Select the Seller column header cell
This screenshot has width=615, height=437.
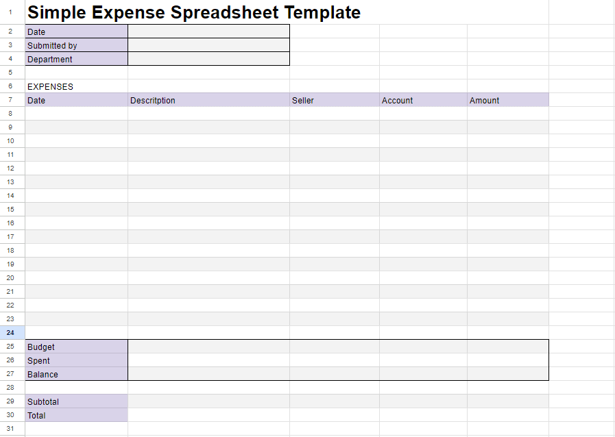click(x=335, y=100)
